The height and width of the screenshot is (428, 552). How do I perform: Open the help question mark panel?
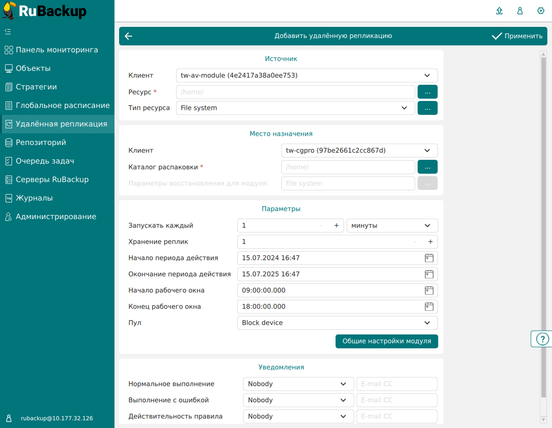pos(542,339)
